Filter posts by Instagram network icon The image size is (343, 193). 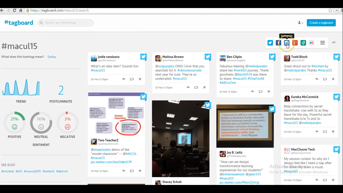pyautogui.click(x=287, y=43)
